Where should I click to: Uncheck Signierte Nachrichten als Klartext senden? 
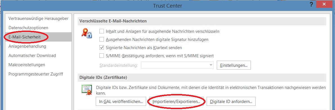coord(102,47)
